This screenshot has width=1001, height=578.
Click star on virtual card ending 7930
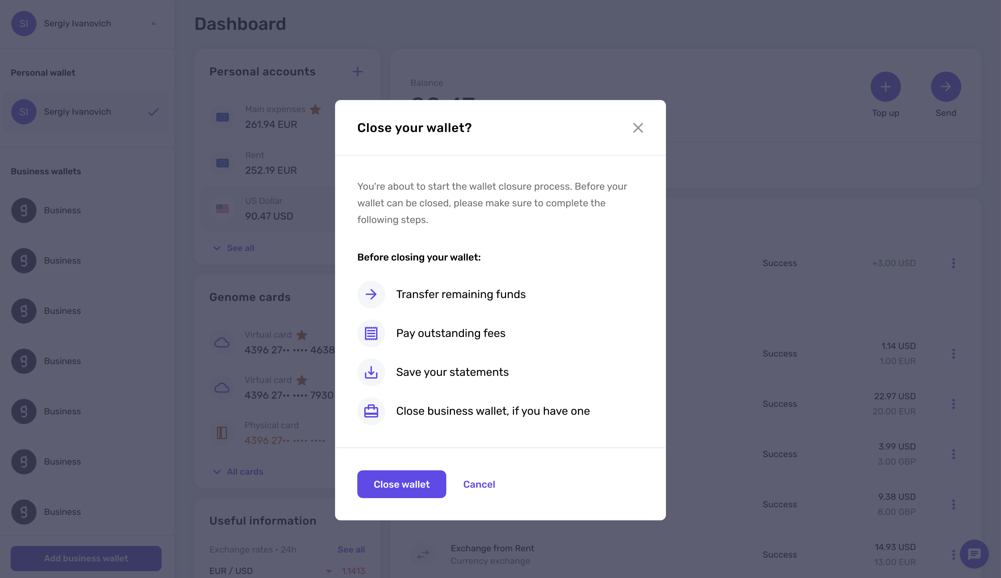302,380
